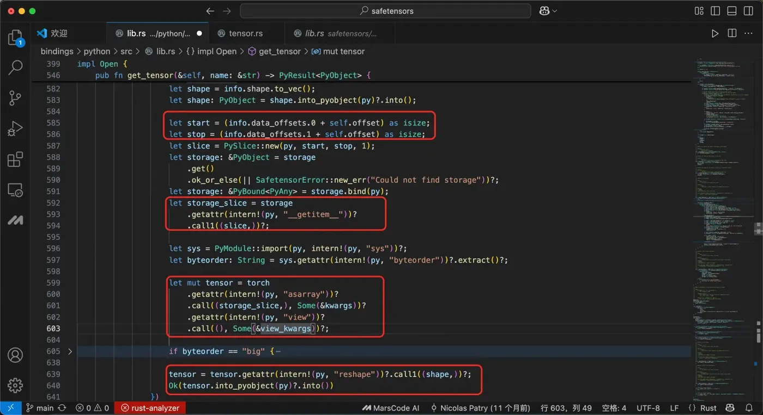Open the Explorer view in activity bar
763x415 pixels.
(x=15, y=38)
